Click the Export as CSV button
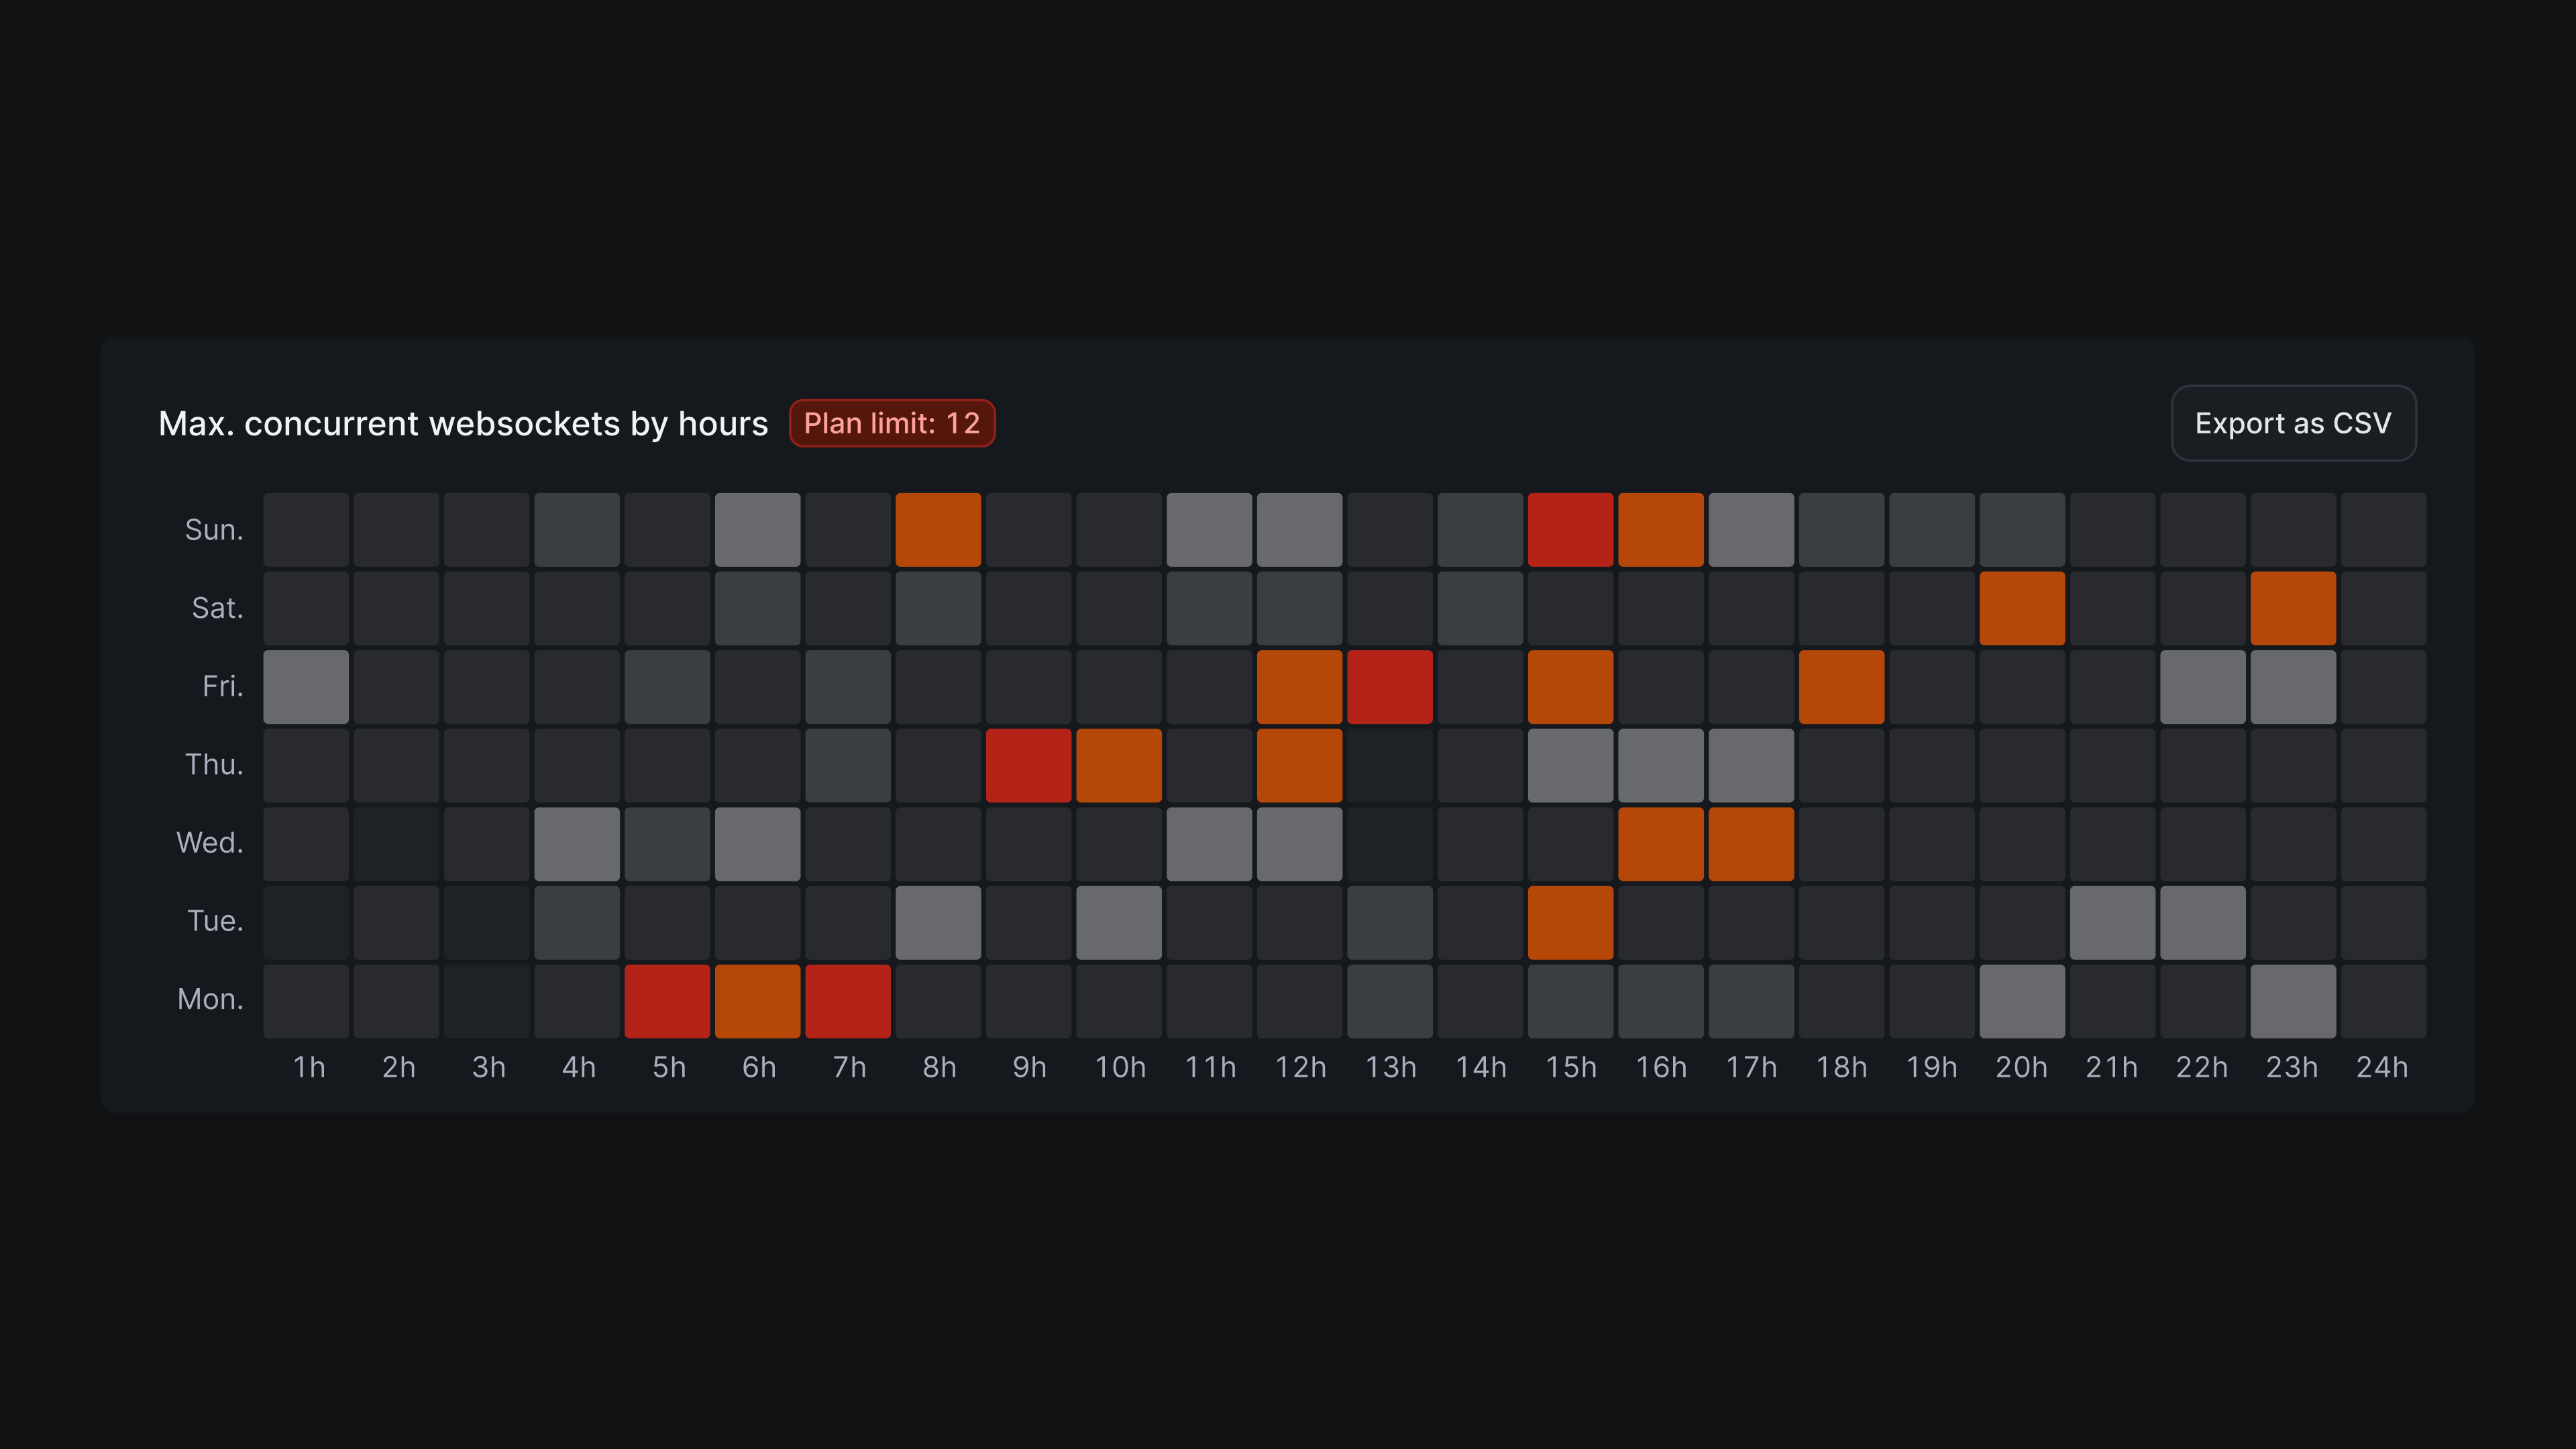This screenshot has width=2576, height=1449. point(2293,423)
